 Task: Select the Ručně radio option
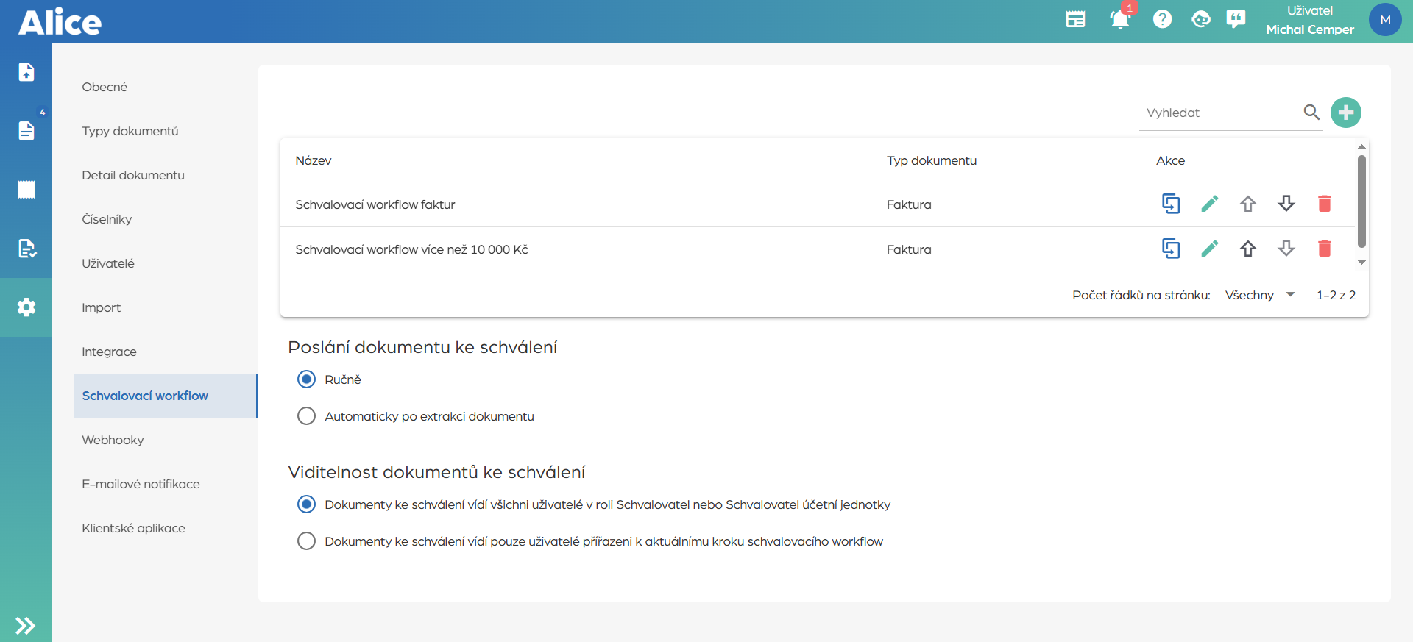coord(306,379)
